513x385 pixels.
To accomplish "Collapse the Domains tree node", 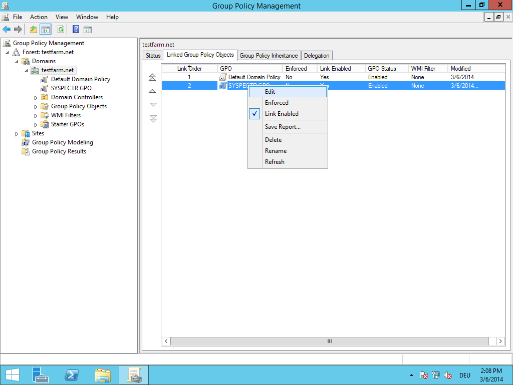I will pyautogui.click(x=17, y=61).
